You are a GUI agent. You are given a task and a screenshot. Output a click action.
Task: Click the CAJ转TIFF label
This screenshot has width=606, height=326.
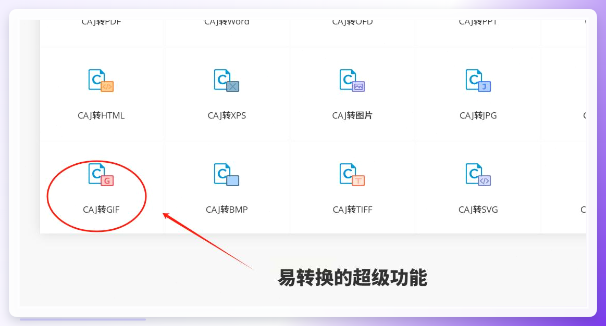(x=352, y=210)
